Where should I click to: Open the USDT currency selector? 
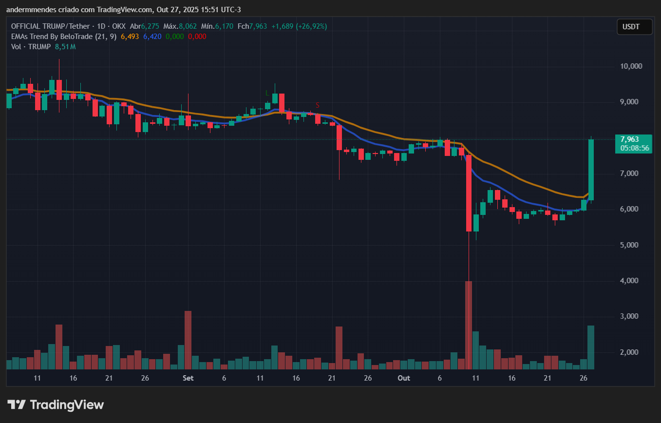(634, 27)
